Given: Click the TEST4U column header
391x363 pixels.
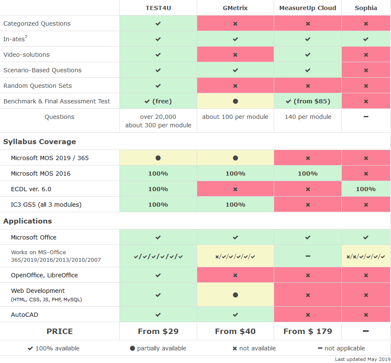Looking at the screenshot, I should pos(158,8).
